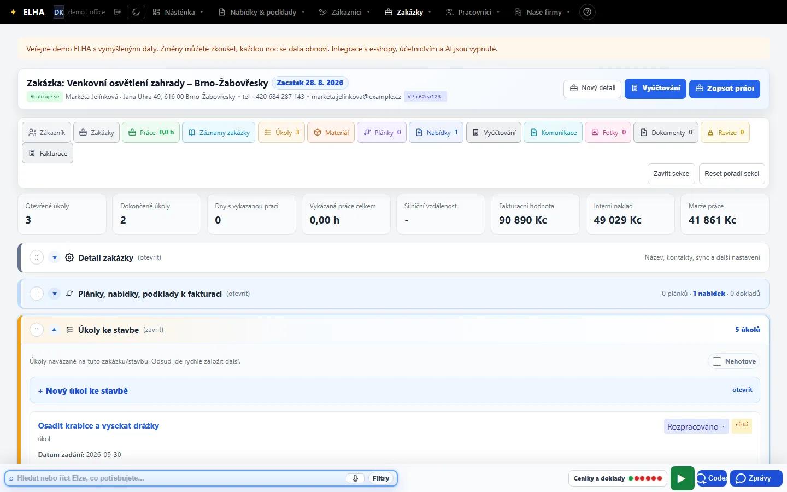Click the Ceníky a doklady status indicator
787x492 pixels.
[618, 478]
